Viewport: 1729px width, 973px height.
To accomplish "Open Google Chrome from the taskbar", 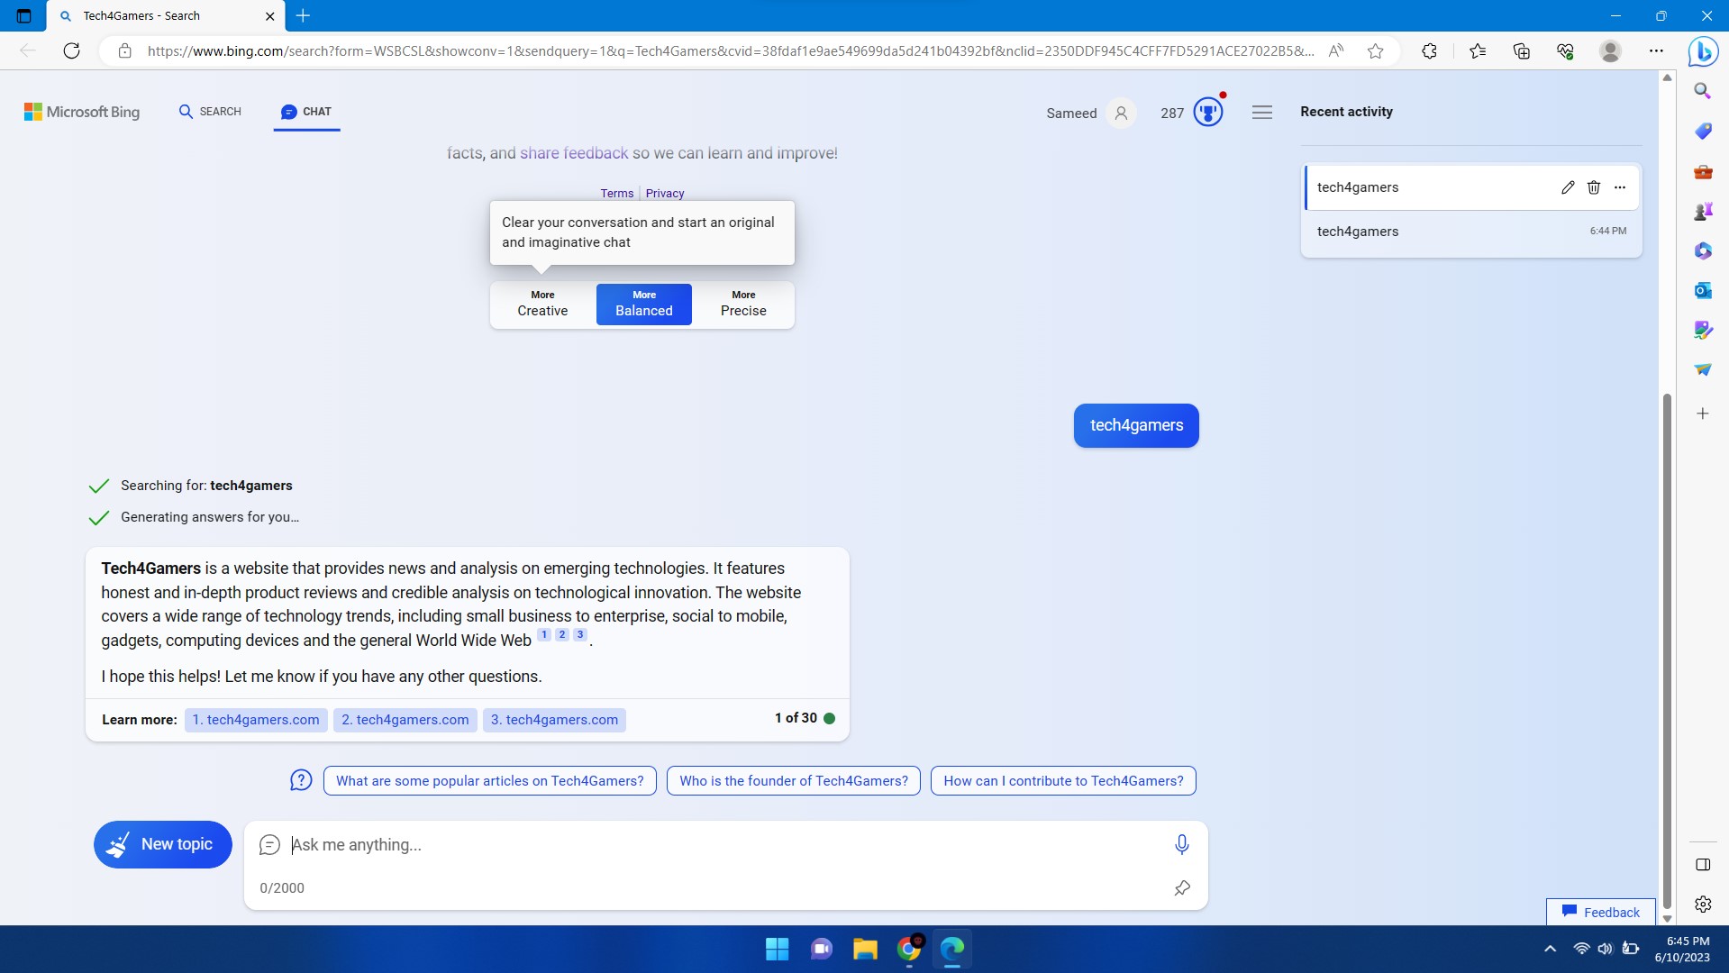I will 909,949.
